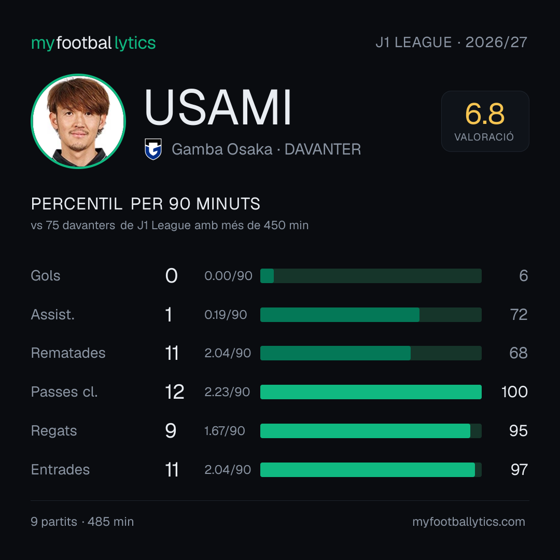
Task: Open the myfootballytics logo
Action: point(93,43)
